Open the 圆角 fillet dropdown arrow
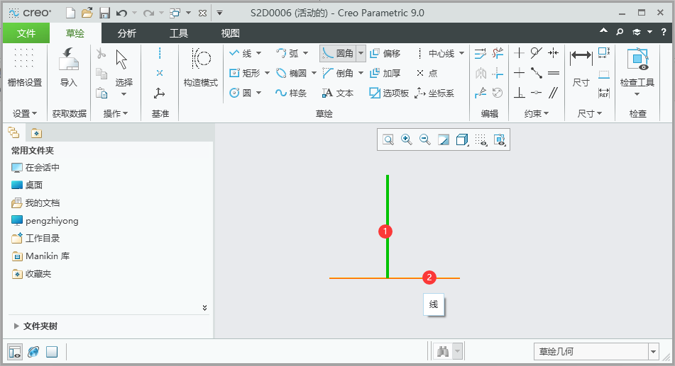The height and width of the screenshot is (366, 675). pyautogui.click(x=361, y=53)
